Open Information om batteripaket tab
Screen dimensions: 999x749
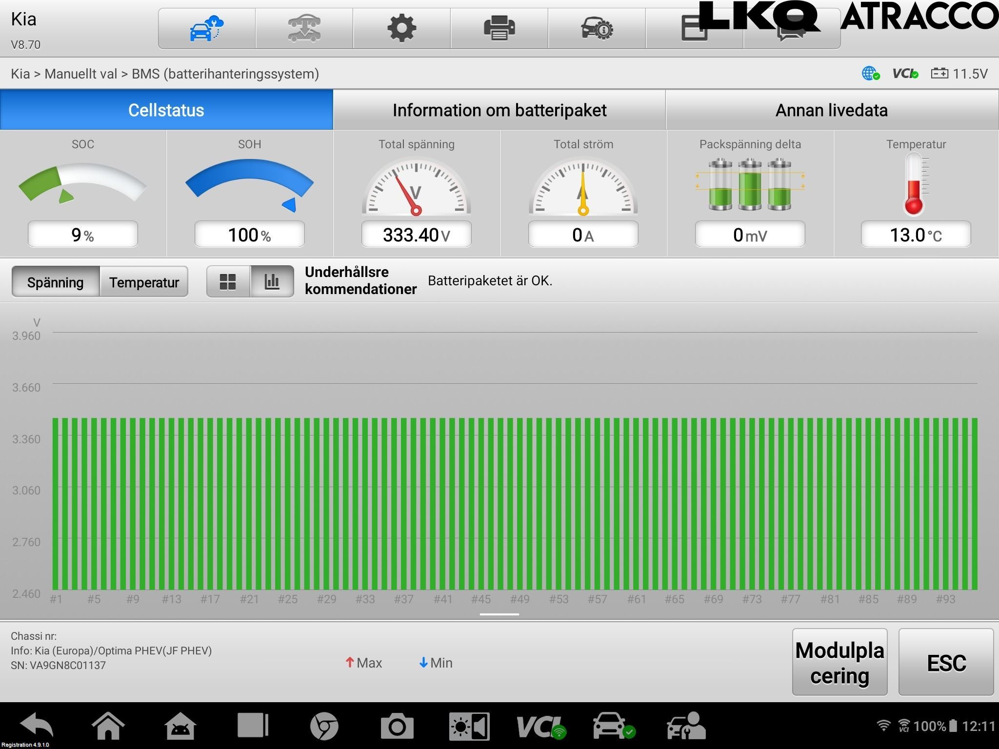coord(499,110)
